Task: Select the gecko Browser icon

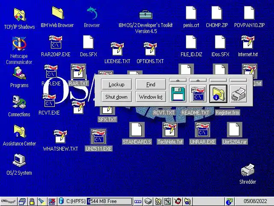Action: [x=92, y=13]
